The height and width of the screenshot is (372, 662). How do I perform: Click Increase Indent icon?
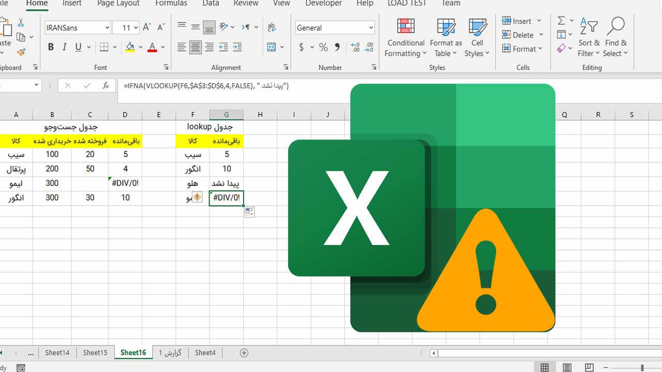point(237,47)
